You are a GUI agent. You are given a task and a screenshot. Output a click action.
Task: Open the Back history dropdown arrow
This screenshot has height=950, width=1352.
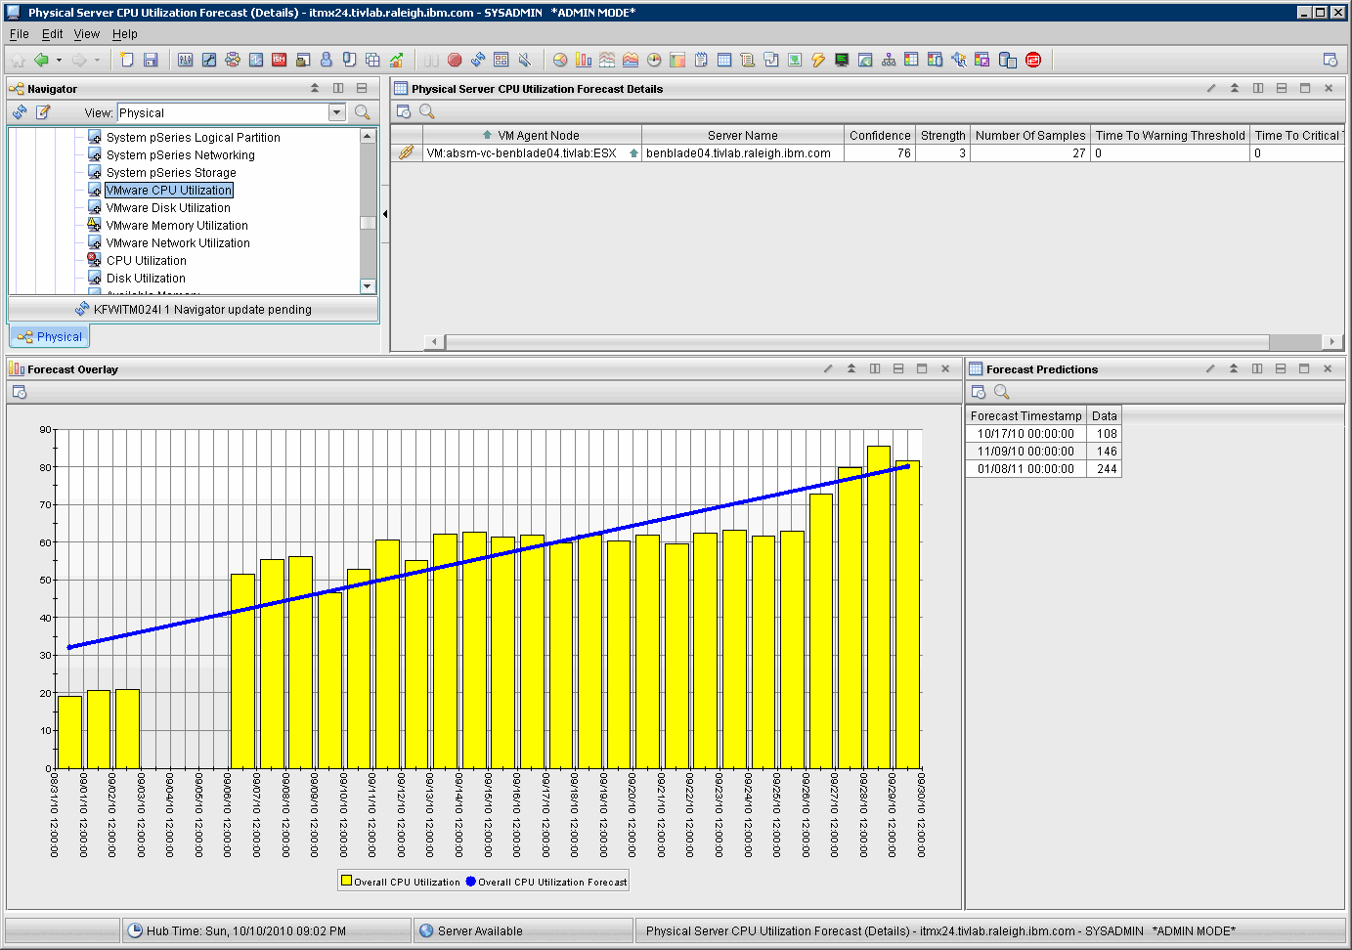coord(59,61)
